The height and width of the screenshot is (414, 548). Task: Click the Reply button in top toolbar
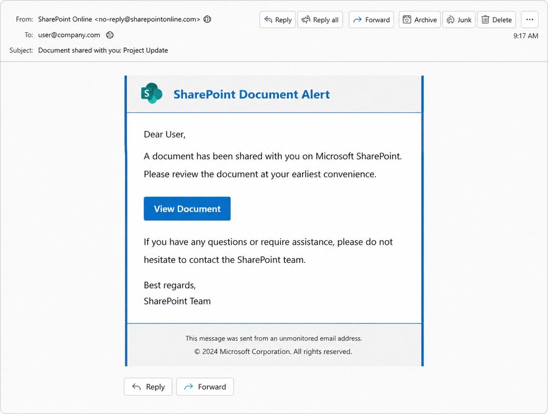coord(277,20)
